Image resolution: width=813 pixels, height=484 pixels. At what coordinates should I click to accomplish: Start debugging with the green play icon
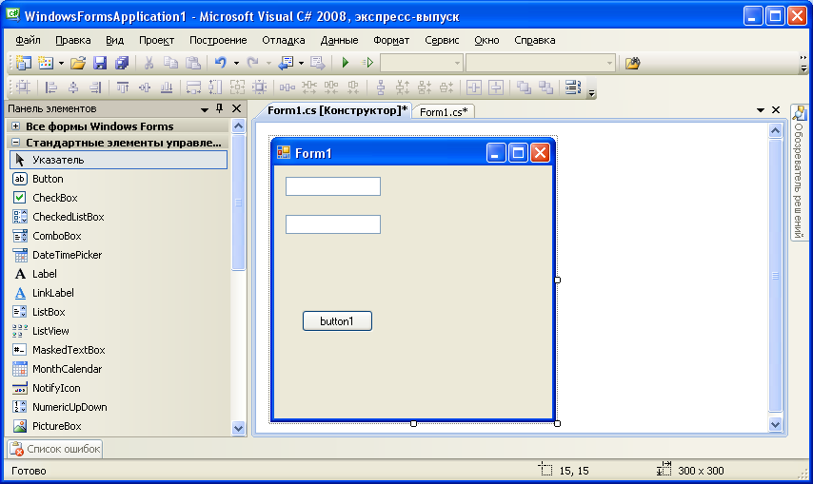346,63
